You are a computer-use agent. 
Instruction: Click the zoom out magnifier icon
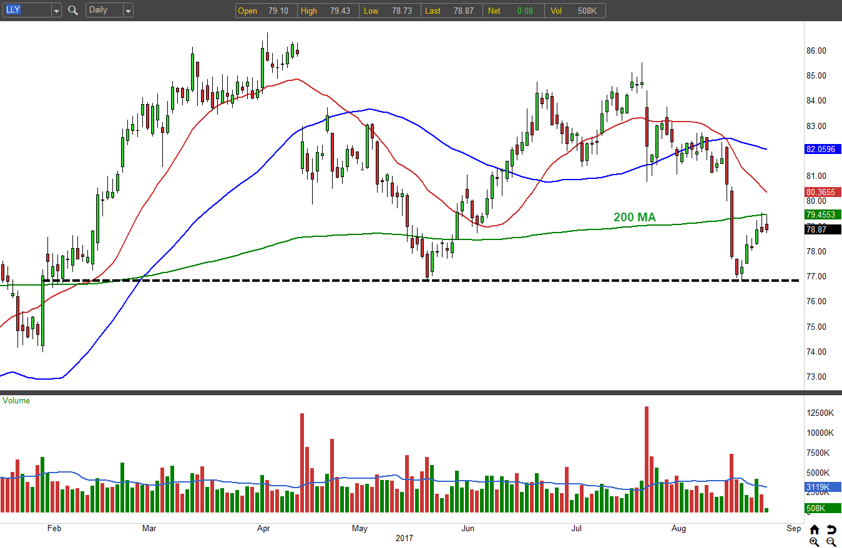coord(831,542)
